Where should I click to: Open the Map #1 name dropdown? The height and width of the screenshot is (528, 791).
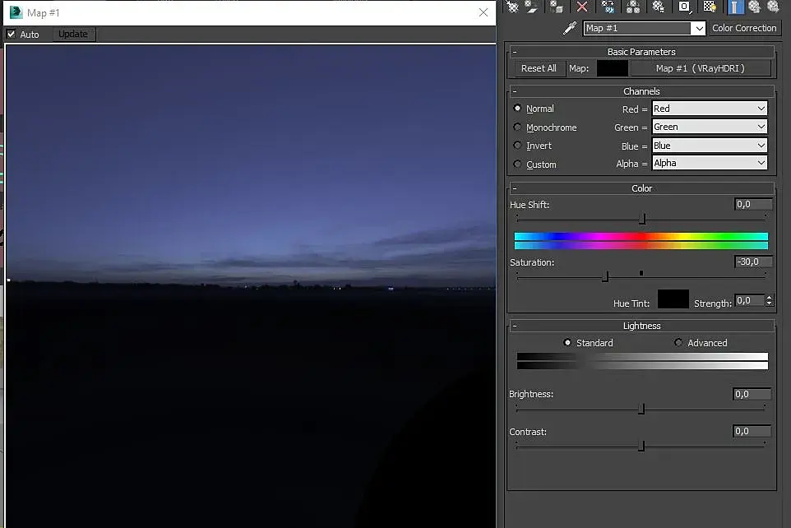coord(699,28)
